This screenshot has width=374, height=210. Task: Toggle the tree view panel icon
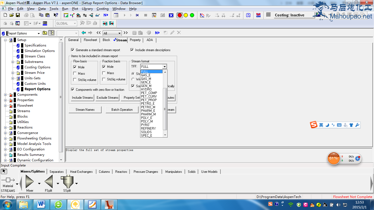click(51, 33)
